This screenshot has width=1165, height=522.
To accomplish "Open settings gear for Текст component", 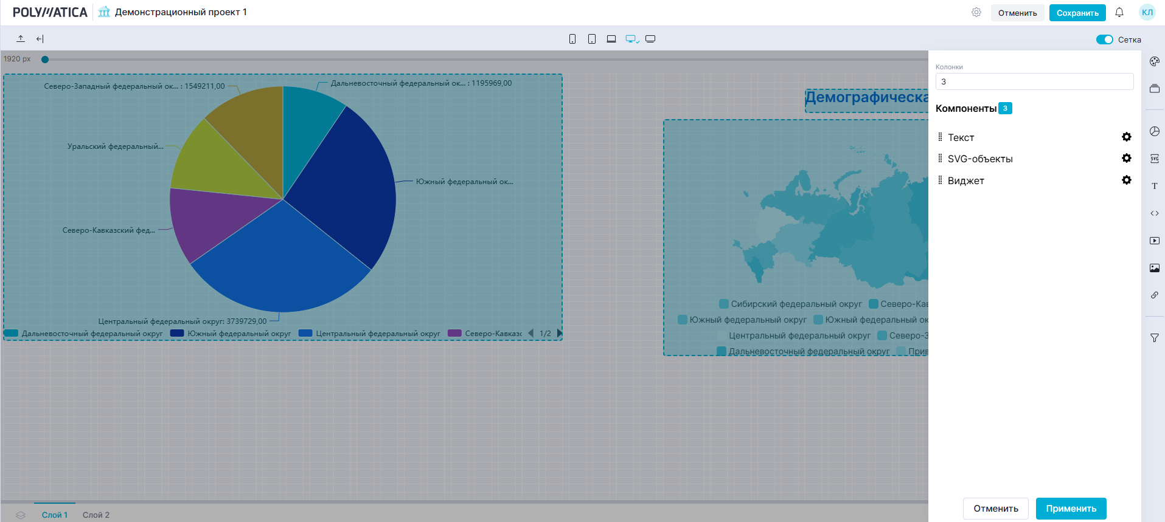I will 1126,137.
